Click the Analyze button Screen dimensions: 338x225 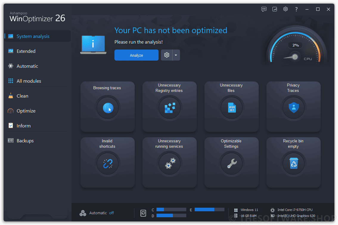(137, 55)
